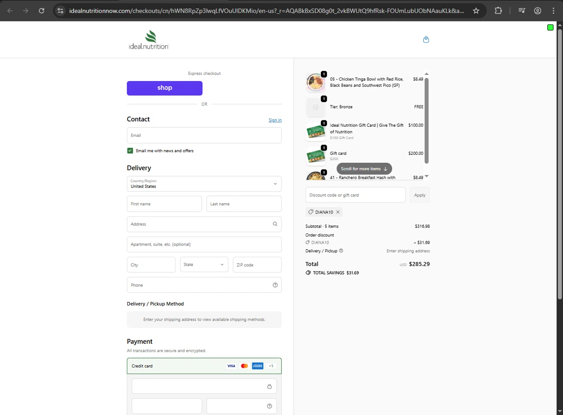This screenshot has height=415, width=563.
Task: Click the card number lock icon
Action: pyautogui.click(x=269, y=386)
